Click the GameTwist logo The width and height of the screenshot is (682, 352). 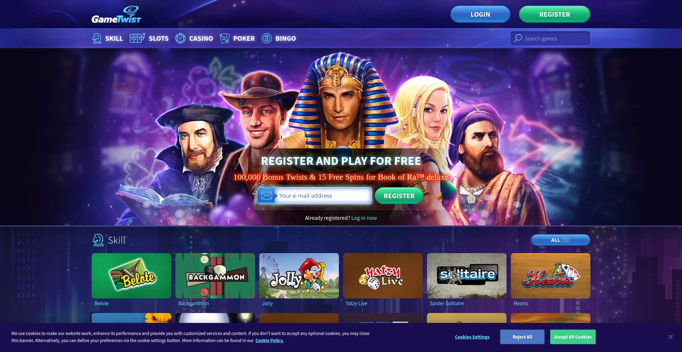click(x=116, y=15)
